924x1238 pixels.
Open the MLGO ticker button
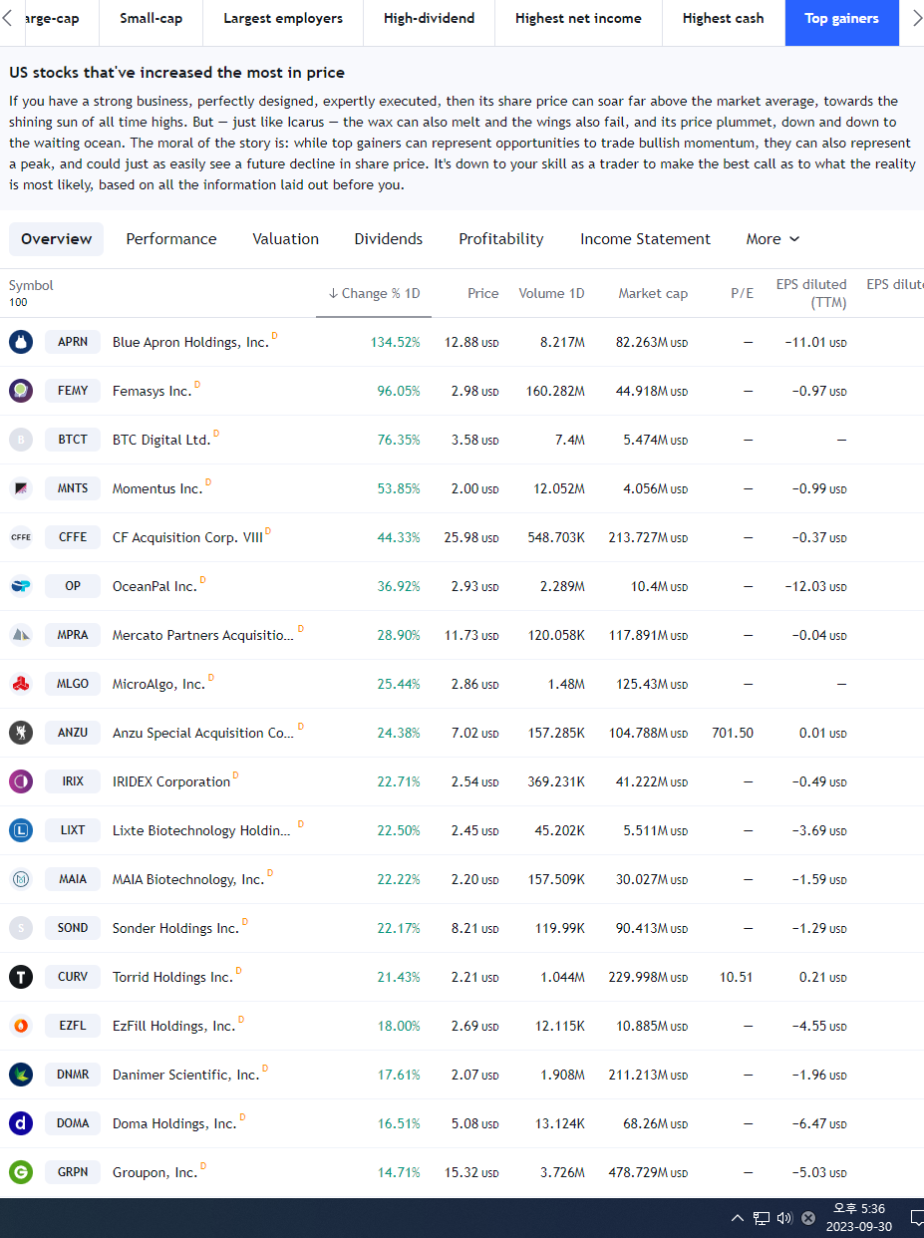73,684
